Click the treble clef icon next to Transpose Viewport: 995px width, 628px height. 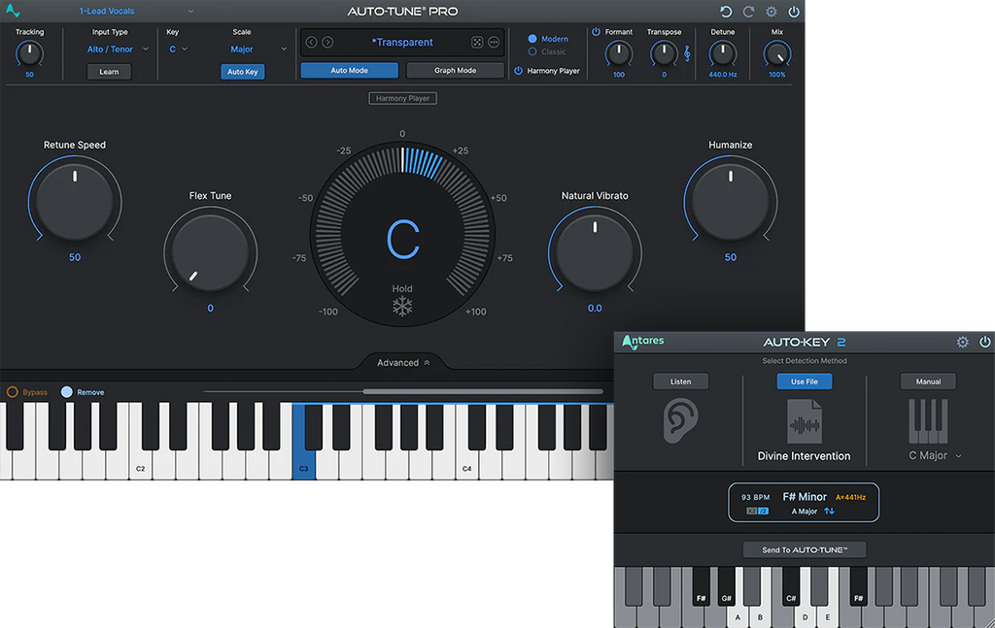687,53
